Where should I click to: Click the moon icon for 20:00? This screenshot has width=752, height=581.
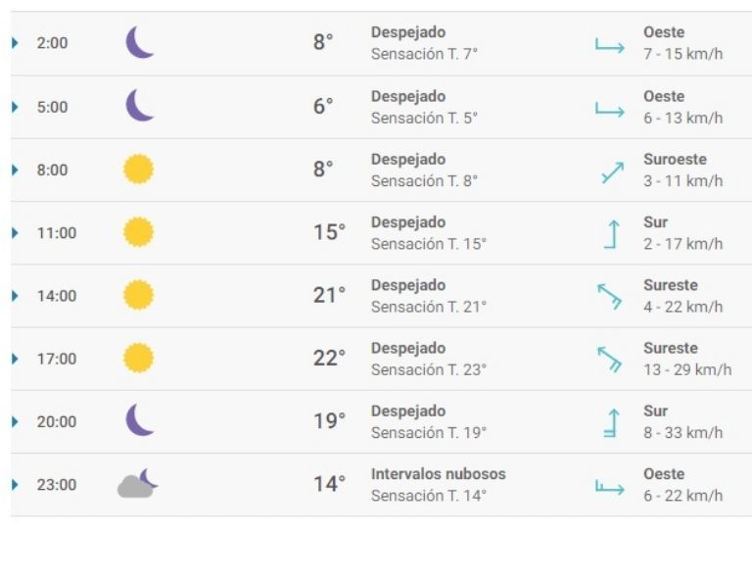(140, 420)
